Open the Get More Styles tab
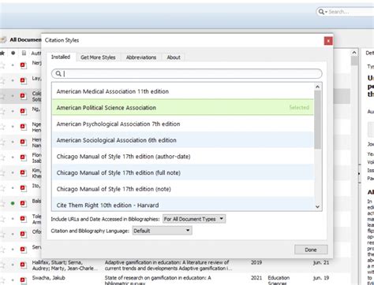This screenshot has height=285, width=374. [98, 57]
